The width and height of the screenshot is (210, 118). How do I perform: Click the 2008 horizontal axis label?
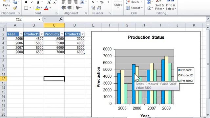166,108
